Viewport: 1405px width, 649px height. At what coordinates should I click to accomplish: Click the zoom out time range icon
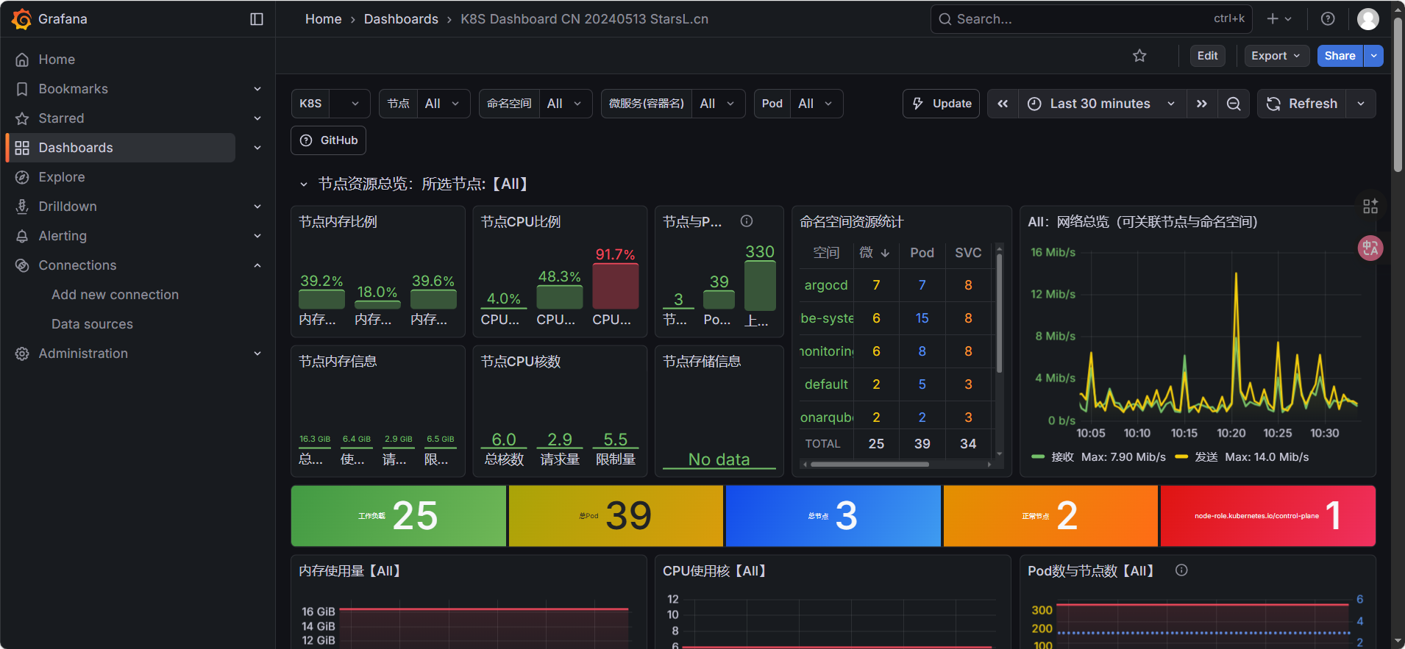1234,104
